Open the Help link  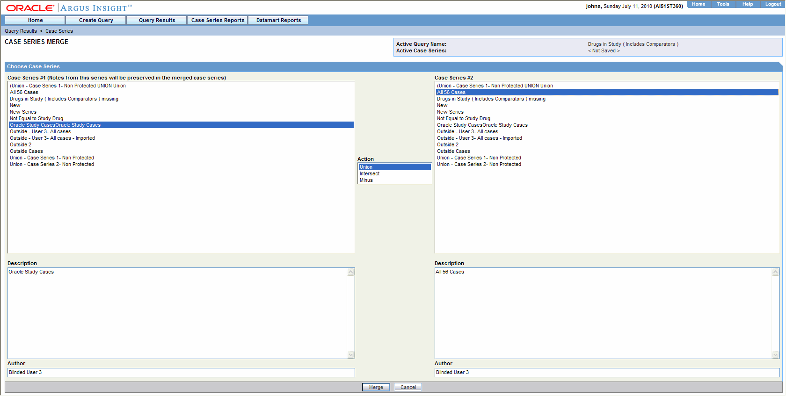click(x=748, y=4)
